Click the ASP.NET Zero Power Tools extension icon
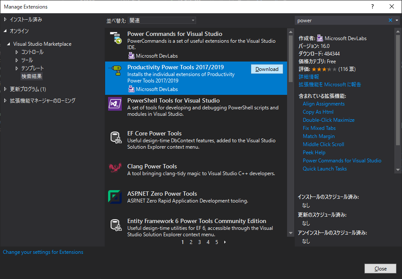This screenshot has height=279, width=402. [x=115, y=197]
